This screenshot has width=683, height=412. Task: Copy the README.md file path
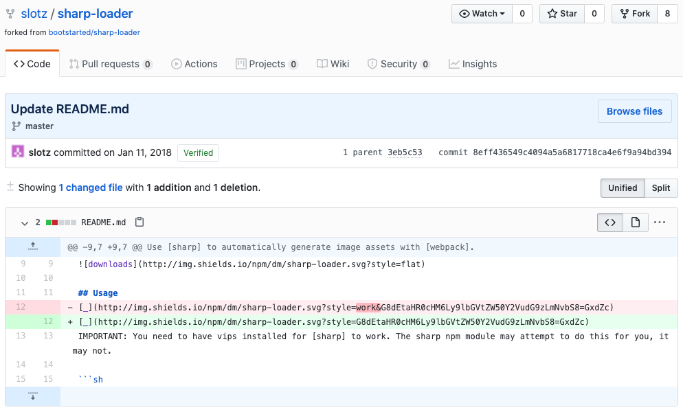(x=139, y=222)
